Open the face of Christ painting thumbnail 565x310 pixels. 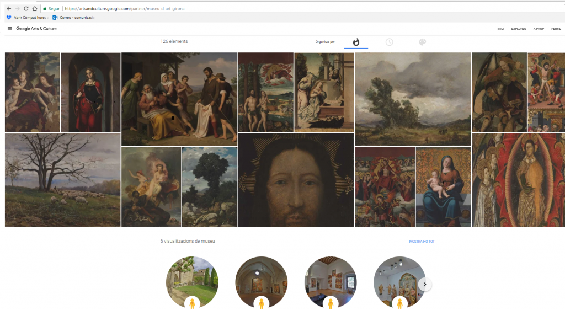point(296,180)
